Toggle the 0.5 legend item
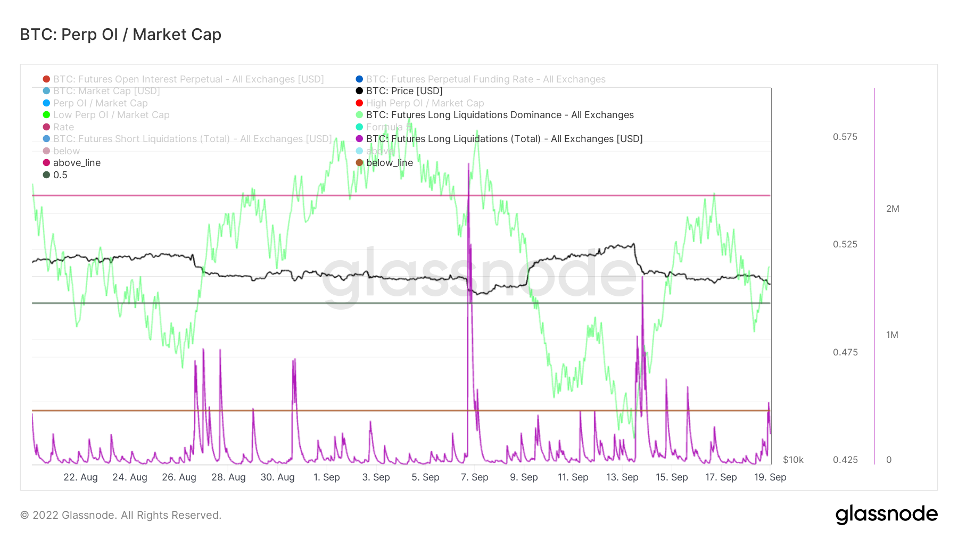Image resolution: width=958 pixels, height=539 pixels. tap(60, 175)
